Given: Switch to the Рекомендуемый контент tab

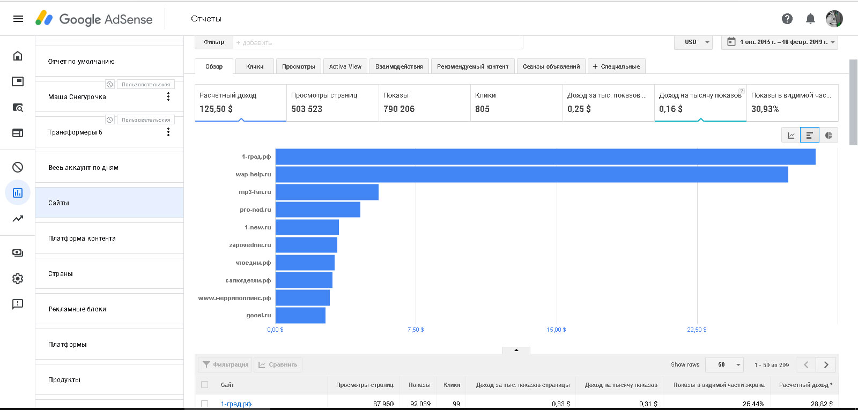Looking at the screenshot, I should (x=472, y=66).
